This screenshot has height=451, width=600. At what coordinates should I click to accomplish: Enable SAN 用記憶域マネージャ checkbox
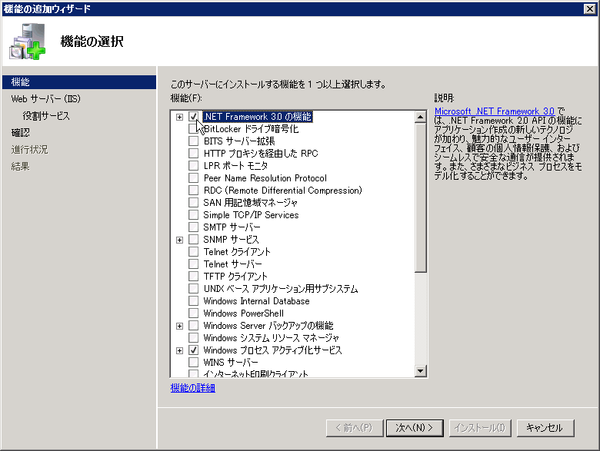194,202
